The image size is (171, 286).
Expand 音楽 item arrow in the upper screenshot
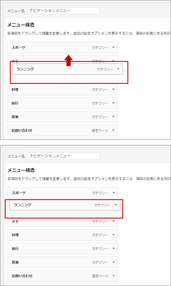point(113,117)
